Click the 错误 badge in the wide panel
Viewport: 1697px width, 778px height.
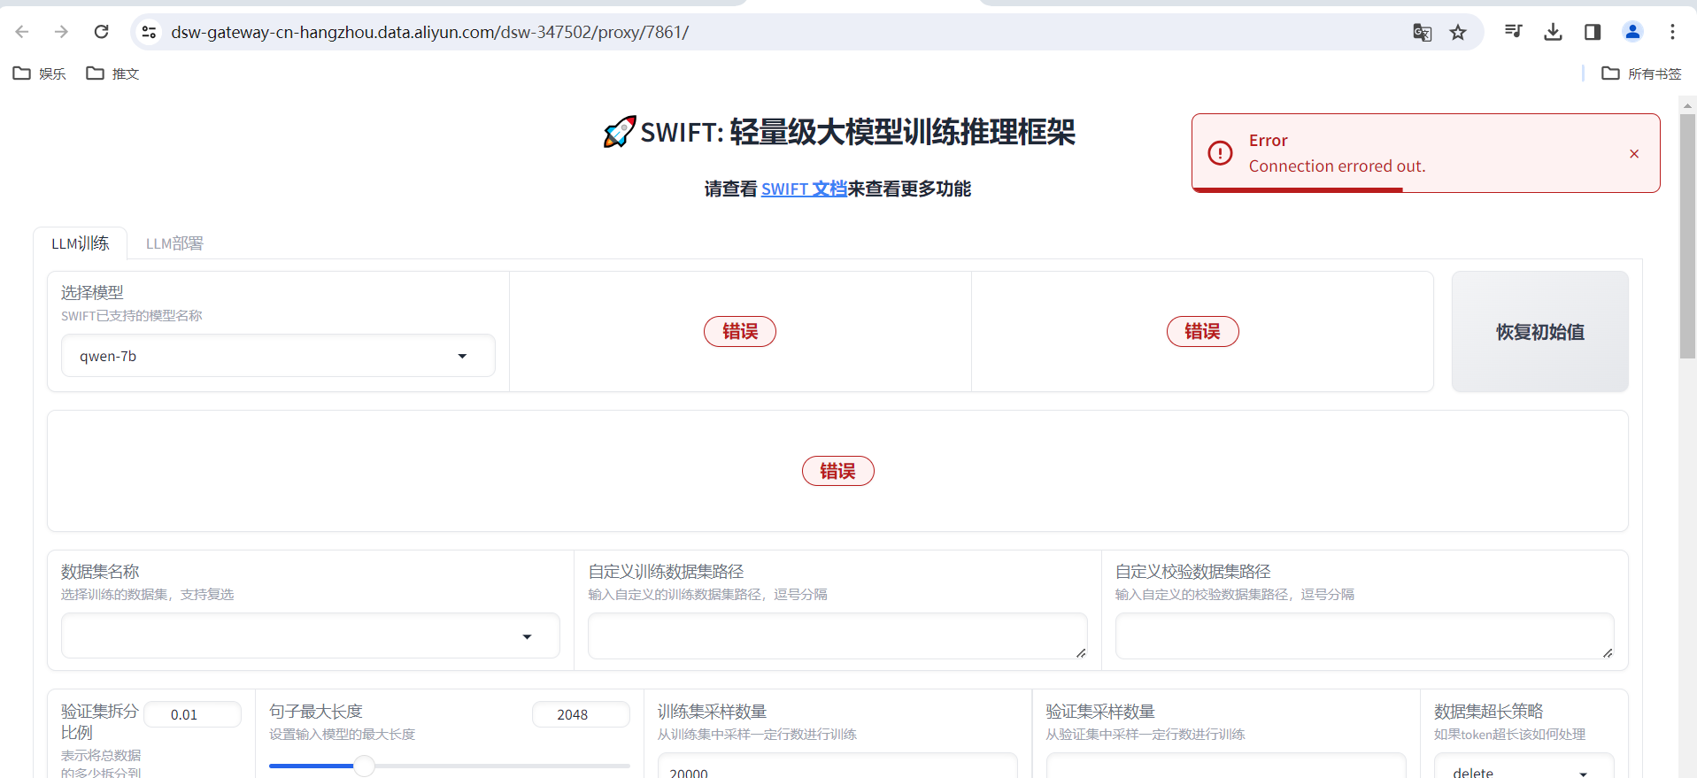[x=837, y=471]
